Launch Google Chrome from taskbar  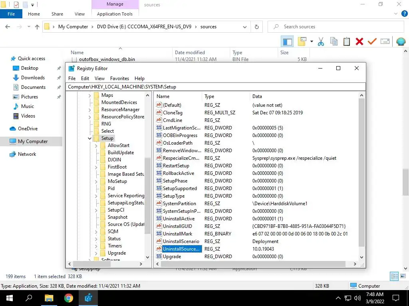coord(69,298)
